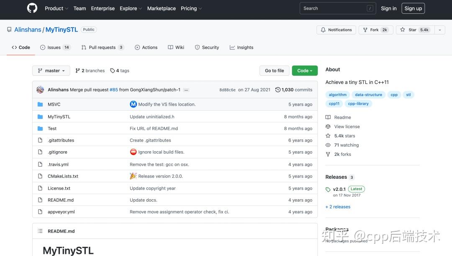This screenshot has height=256, width=452.
Task: Open the MyTinySTL folder icon
Action: (40, 117)
